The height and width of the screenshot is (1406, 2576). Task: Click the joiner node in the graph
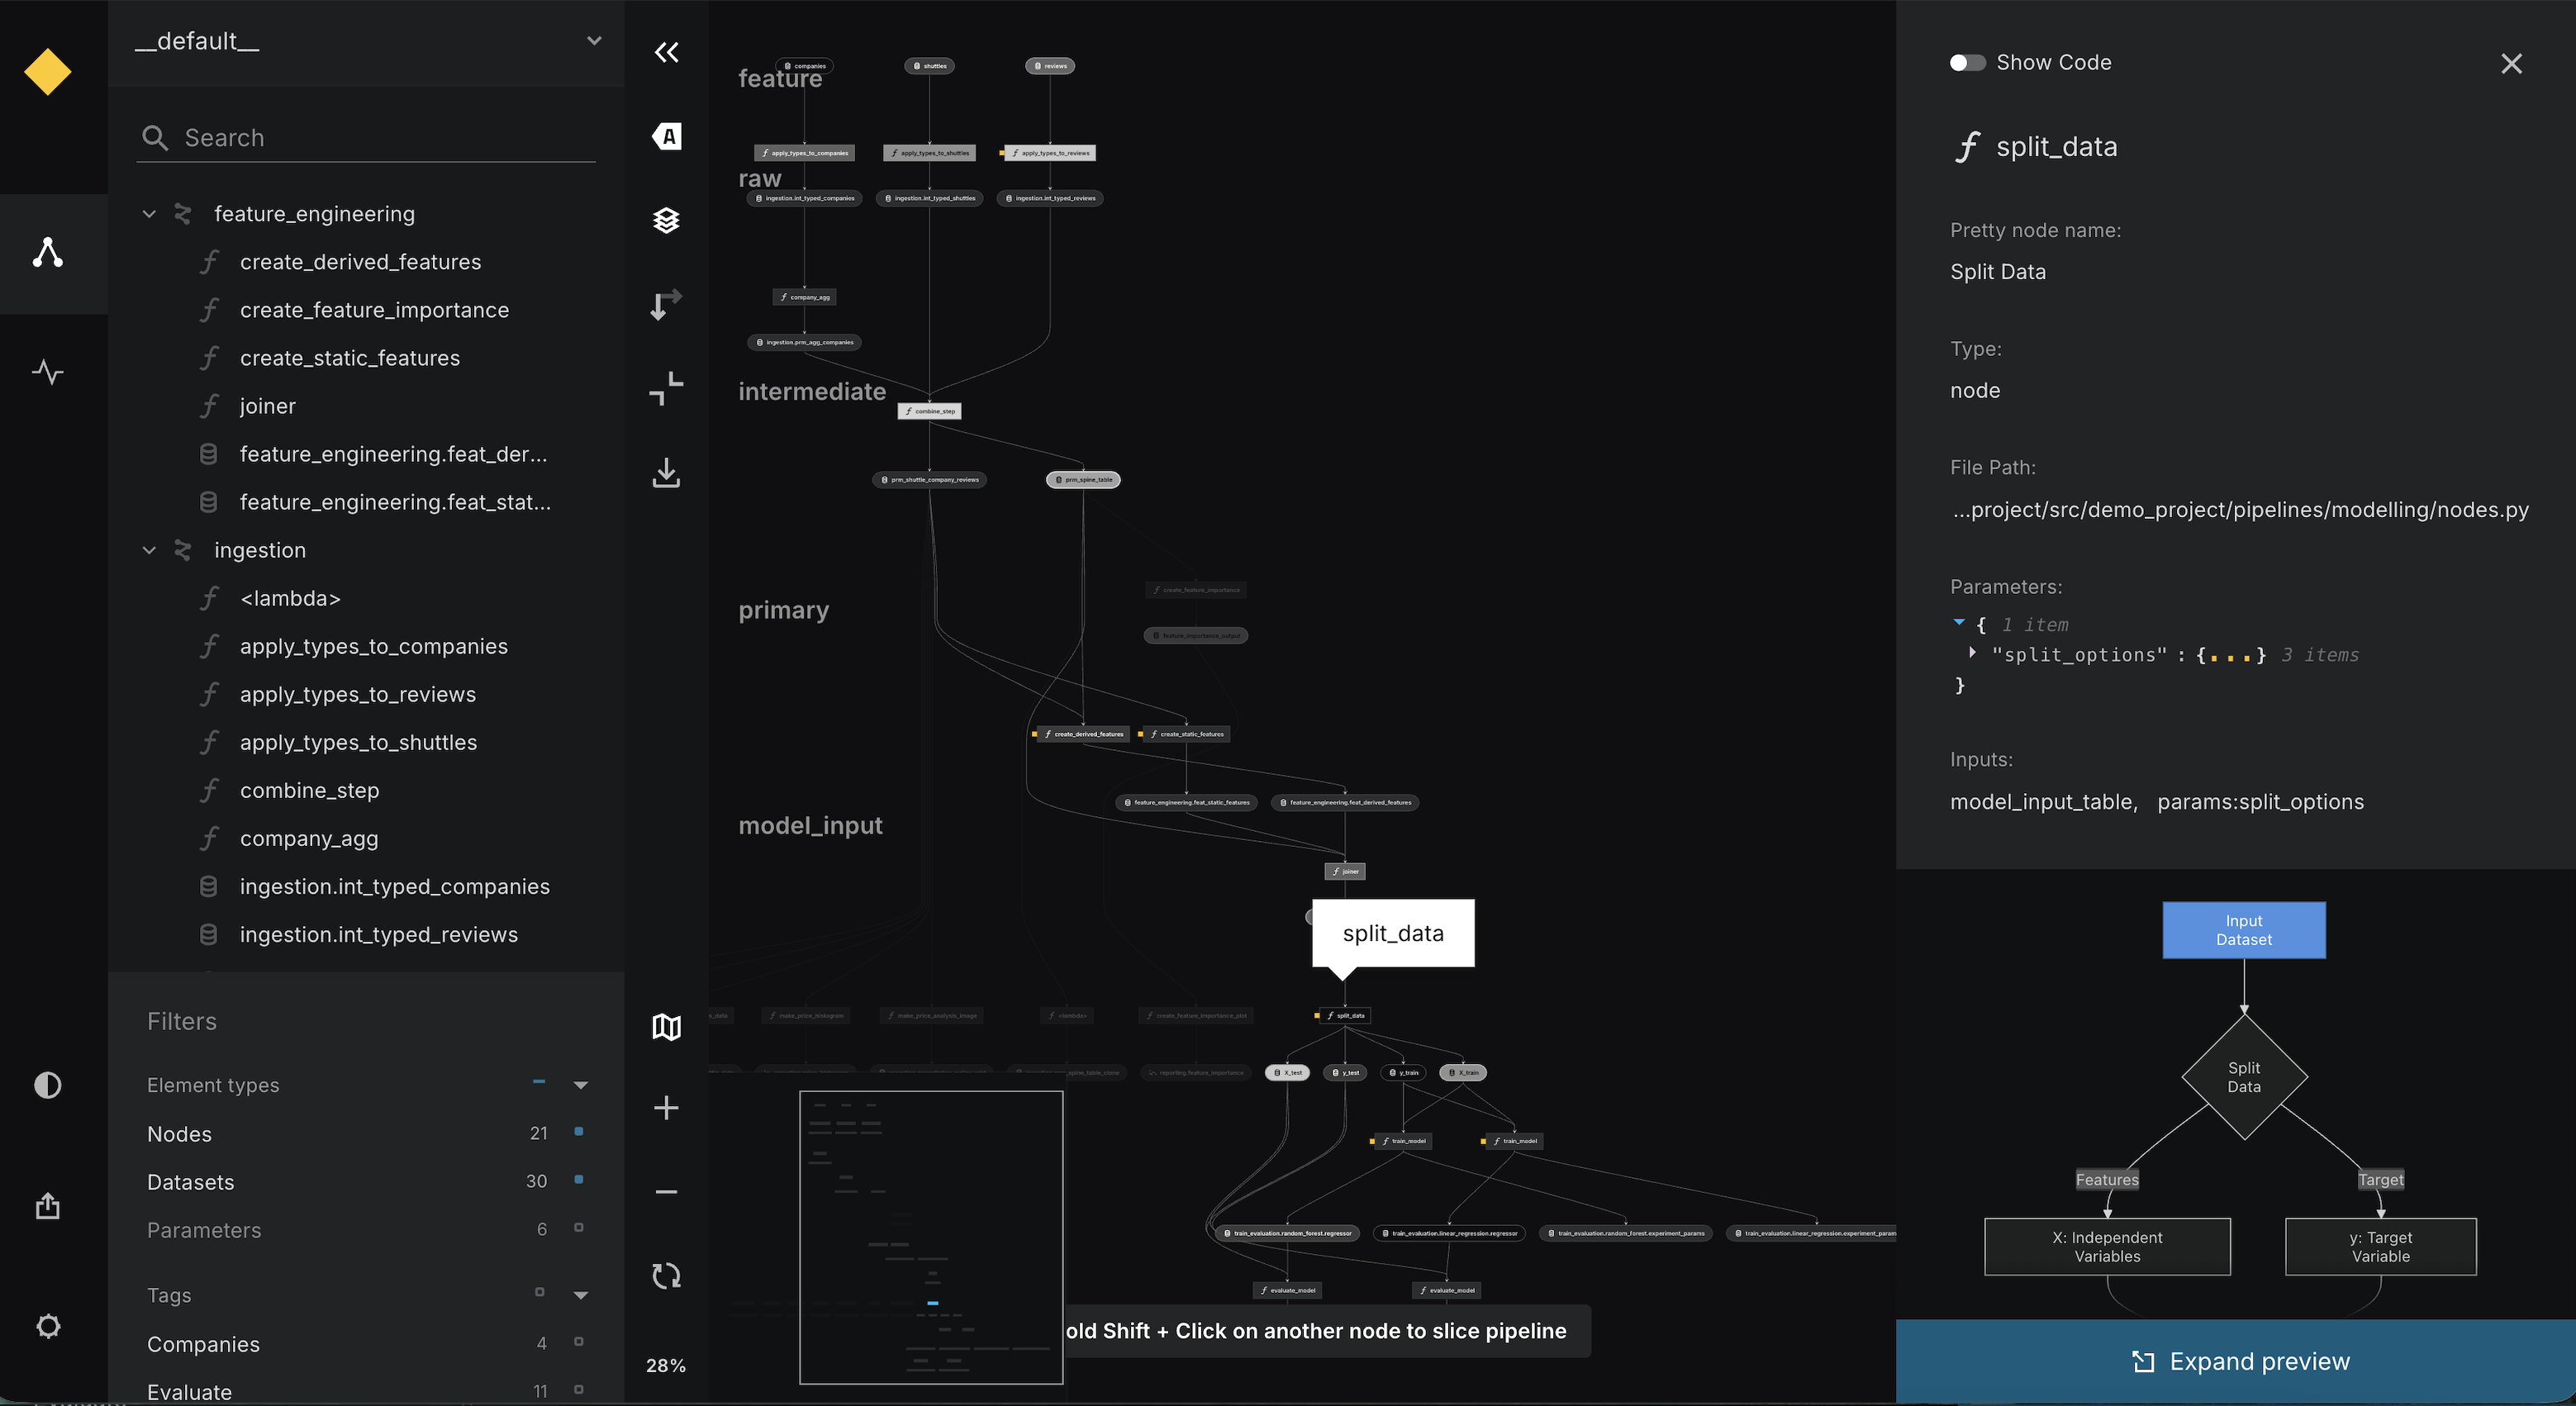[1345, 871]
